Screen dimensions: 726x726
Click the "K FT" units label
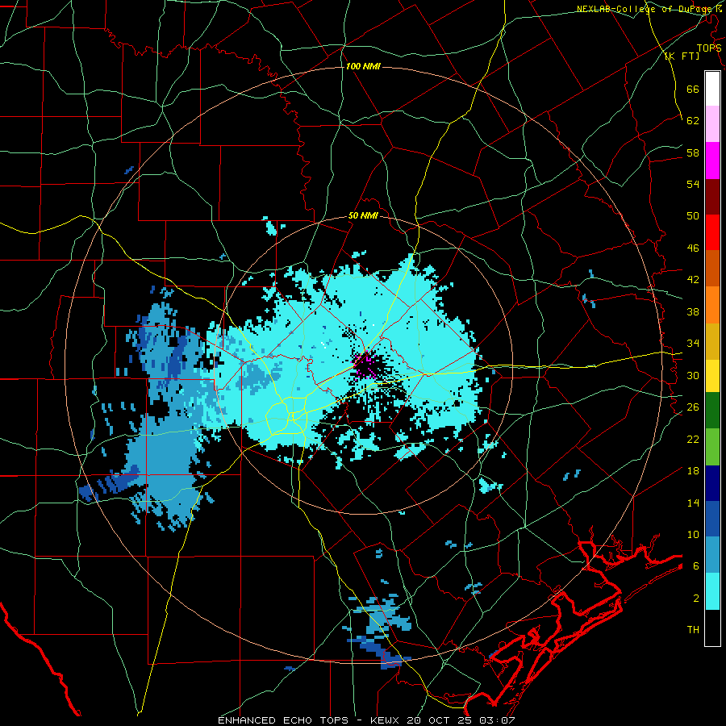point(682,56)
